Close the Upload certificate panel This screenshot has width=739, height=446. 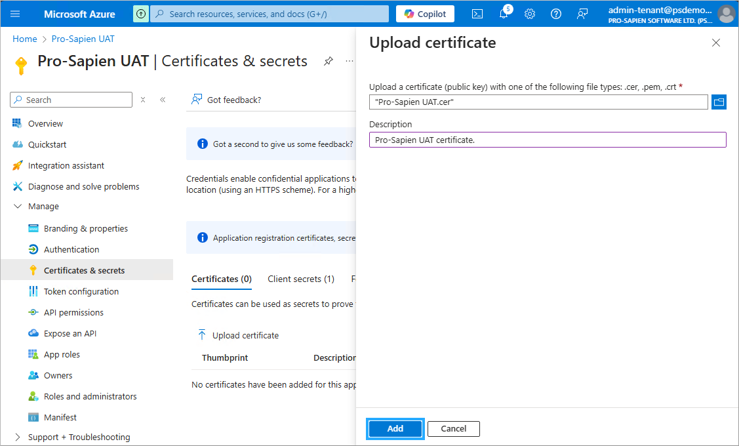tap(716, 43)
